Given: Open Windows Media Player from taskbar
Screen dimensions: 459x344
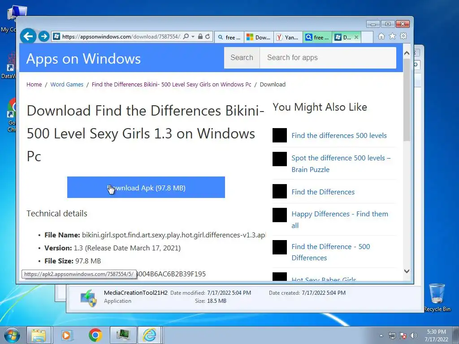Looking at the screenshot, I should [x=67, y=335].
